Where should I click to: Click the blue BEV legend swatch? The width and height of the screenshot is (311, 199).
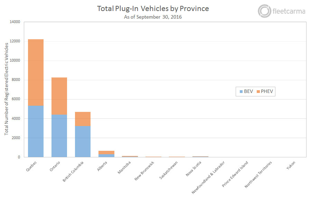pyautogui.click(x=241, y=92)
